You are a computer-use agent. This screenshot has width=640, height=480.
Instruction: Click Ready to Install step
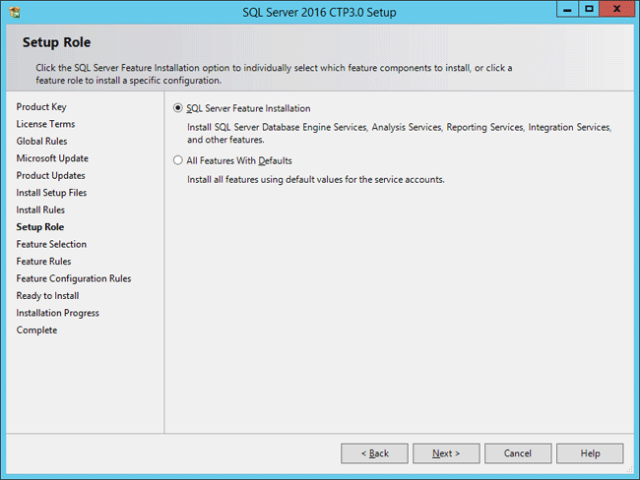48,296
